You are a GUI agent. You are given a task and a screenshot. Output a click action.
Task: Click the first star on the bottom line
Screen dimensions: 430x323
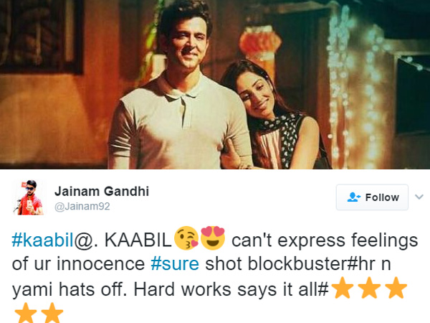pos(25,313)
